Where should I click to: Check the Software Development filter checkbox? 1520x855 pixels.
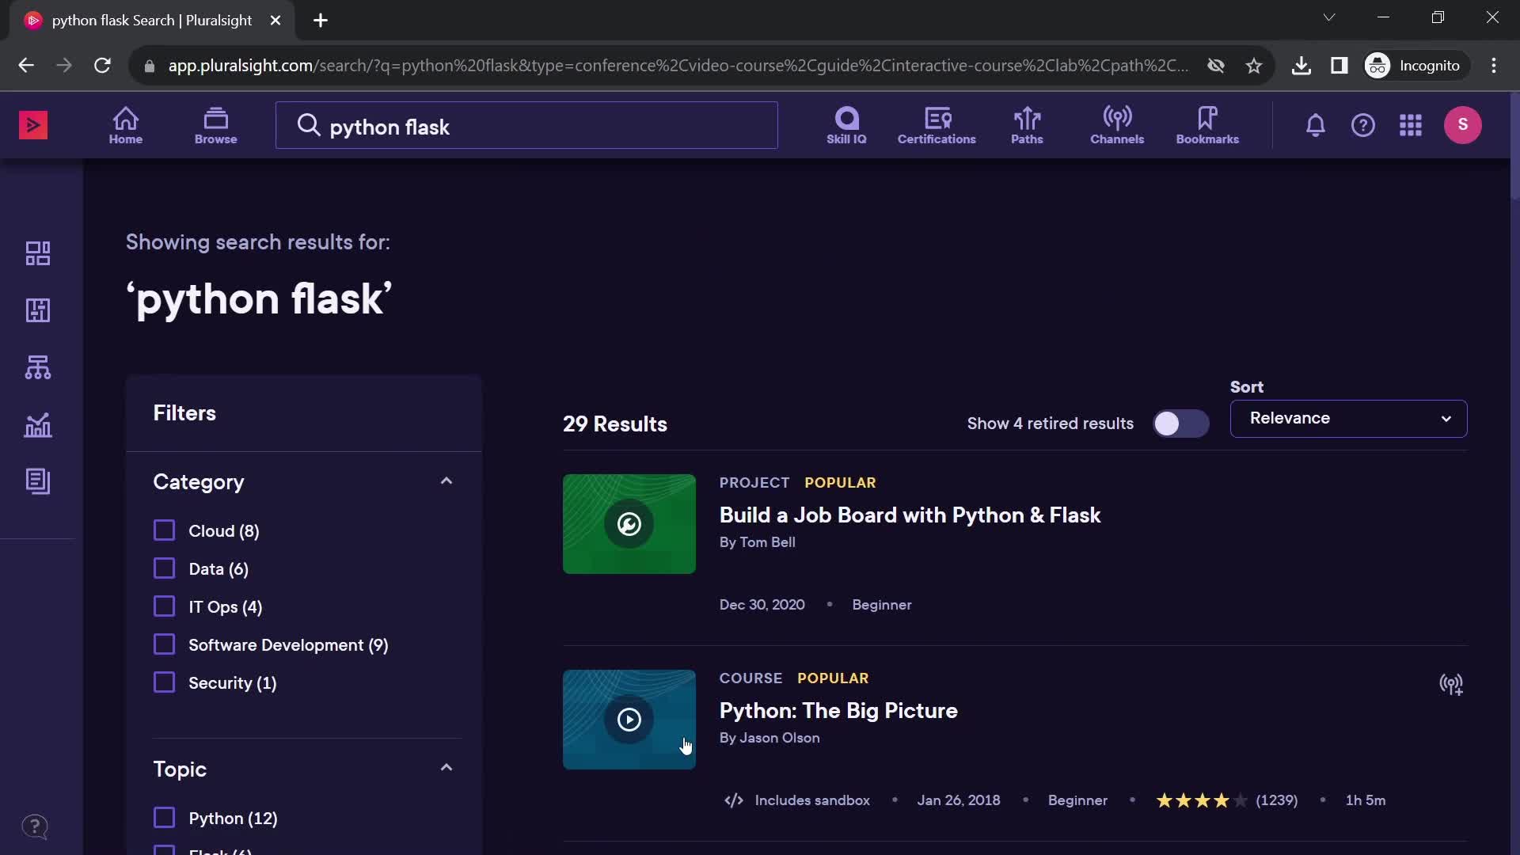[x=165, y=644]
